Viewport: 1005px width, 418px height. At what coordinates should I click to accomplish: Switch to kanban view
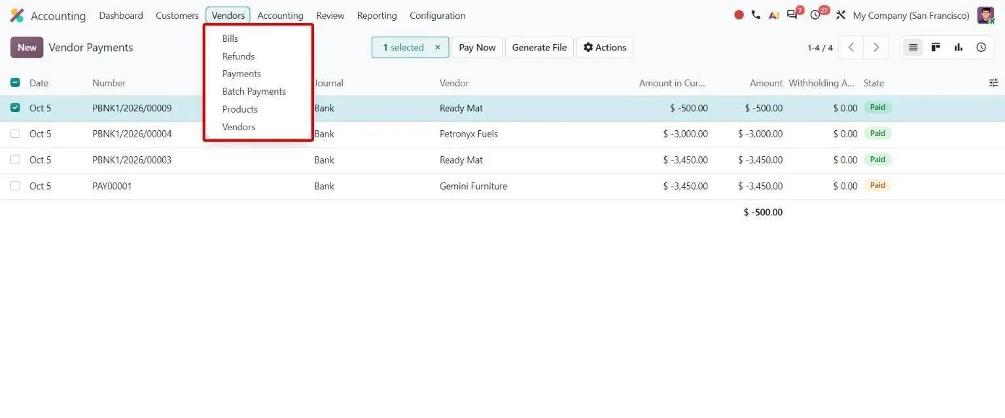point(936,47)
